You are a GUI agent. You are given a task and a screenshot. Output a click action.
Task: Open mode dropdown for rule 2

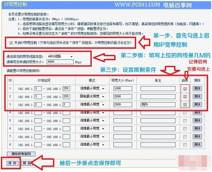(92, 96)
